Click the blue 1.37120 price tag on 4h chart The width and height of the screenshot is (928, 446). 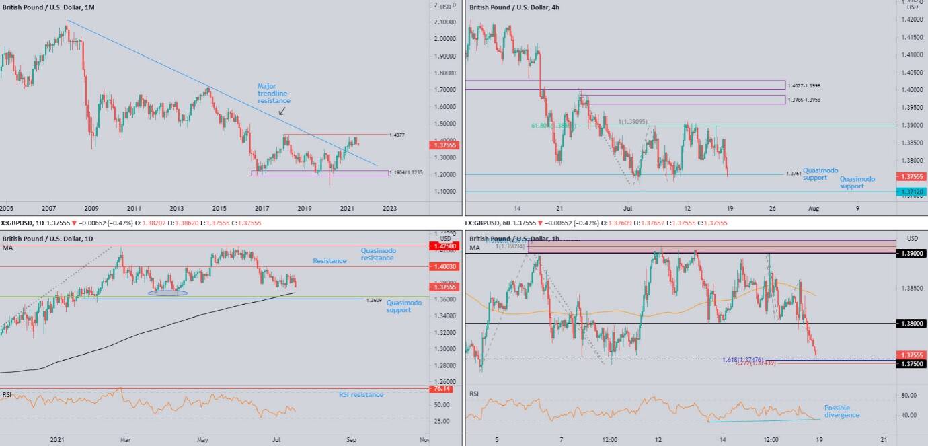pos(912,192)
